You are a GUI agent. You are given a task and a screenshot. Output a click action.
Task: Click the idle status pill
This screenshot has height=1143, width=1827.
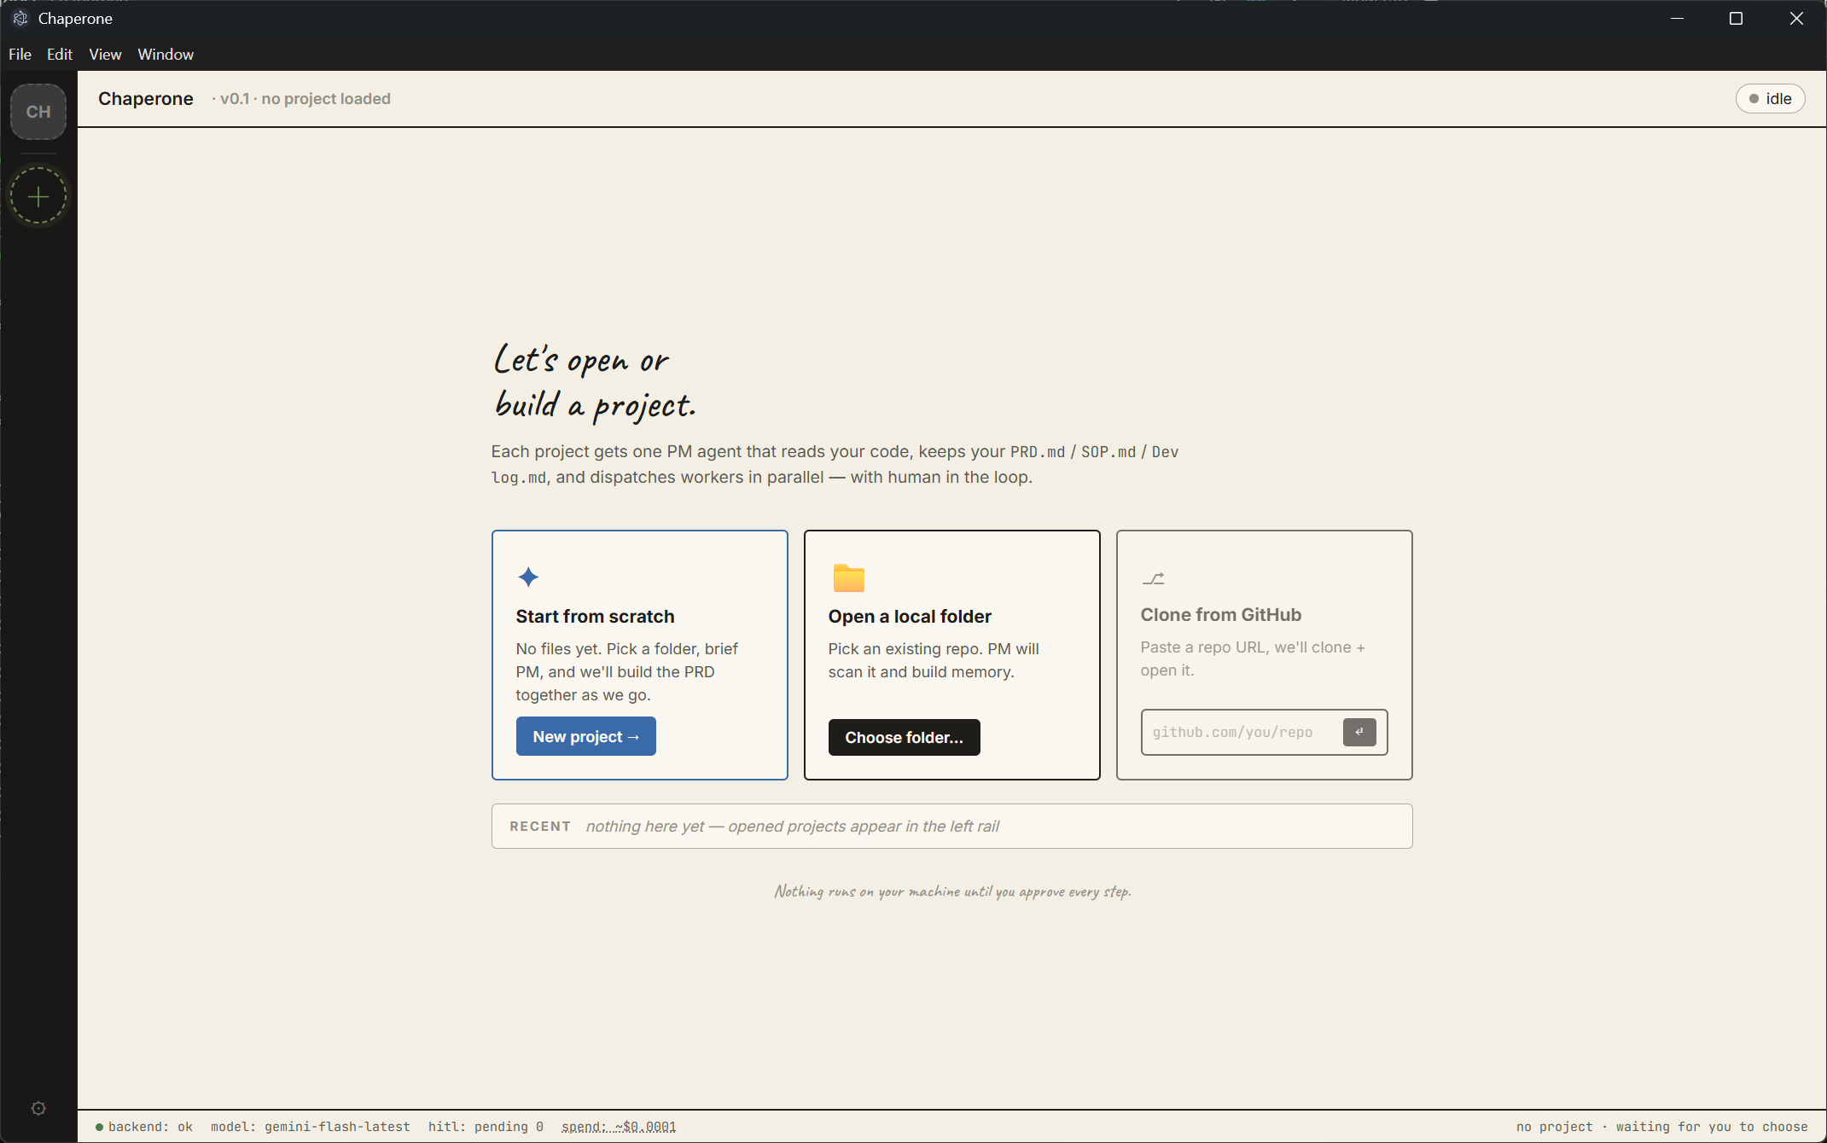tap(1770, 99)
